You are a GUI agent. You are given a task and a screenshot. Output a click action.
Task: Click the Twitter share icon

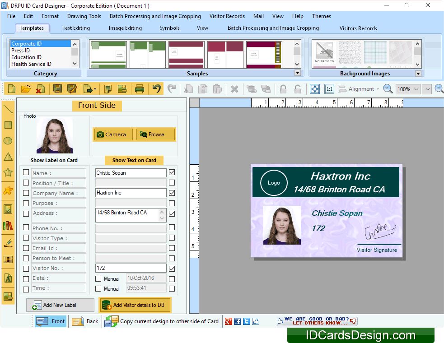tap(247, 321)
